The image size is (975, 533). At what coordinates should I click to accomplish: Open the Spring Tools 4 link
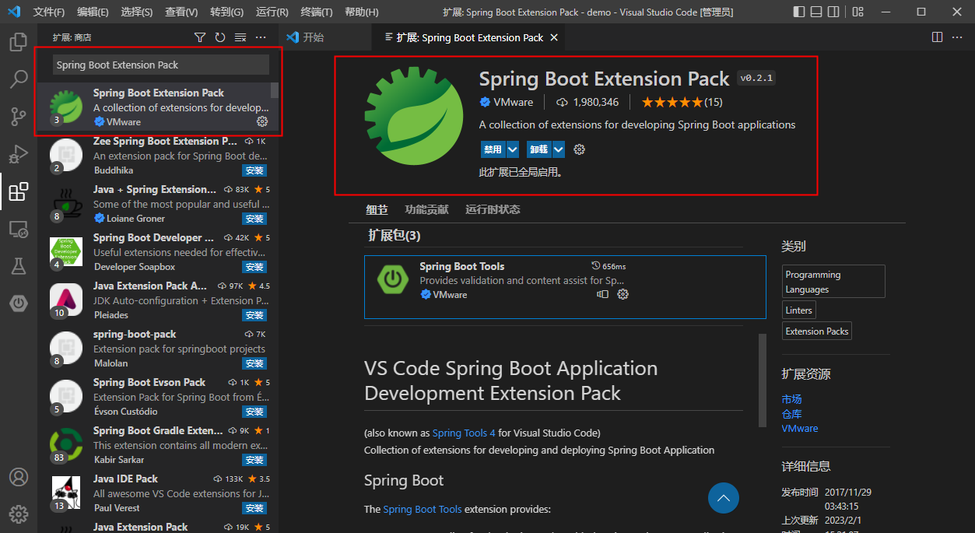[x=464, y=433]
